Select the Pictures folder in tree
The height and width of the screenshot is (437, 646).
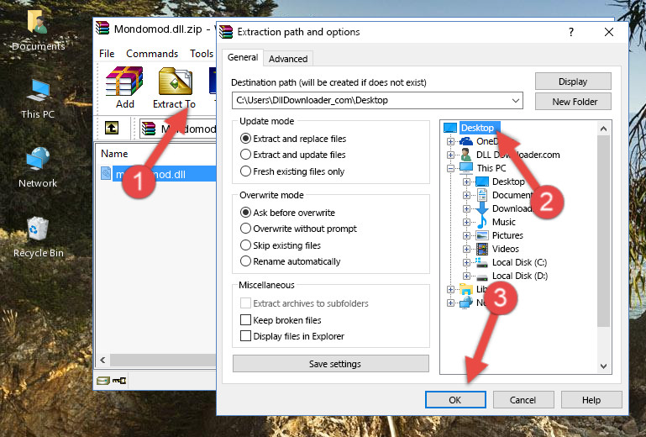(507, 235)
